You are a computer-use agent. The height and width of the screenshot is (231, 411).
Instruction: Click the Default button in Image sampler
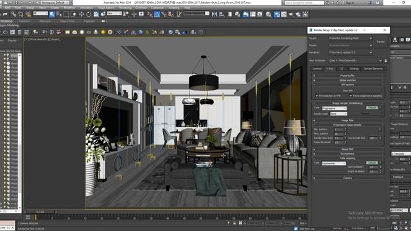point(372,108)
